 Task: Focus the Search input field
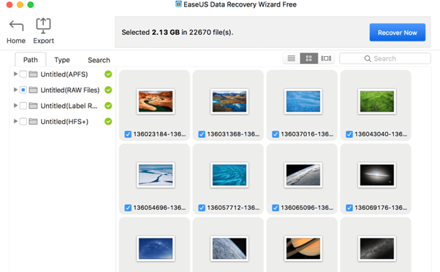point(385,58)
